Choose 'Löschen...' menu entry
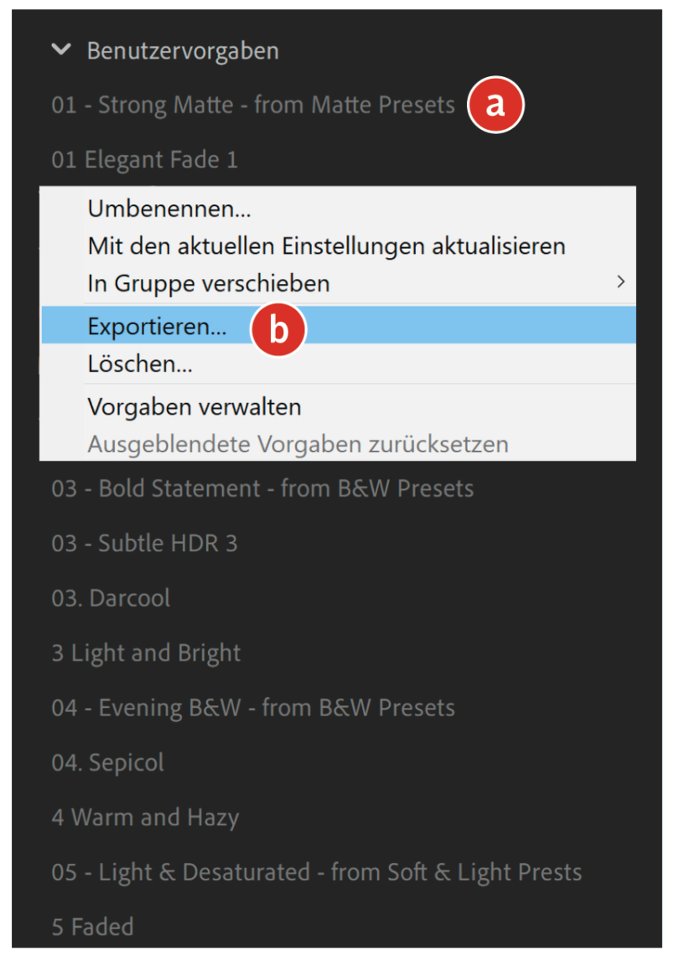Image resolution: width=674 pixels, height=955 pixels. click(140, 364)
